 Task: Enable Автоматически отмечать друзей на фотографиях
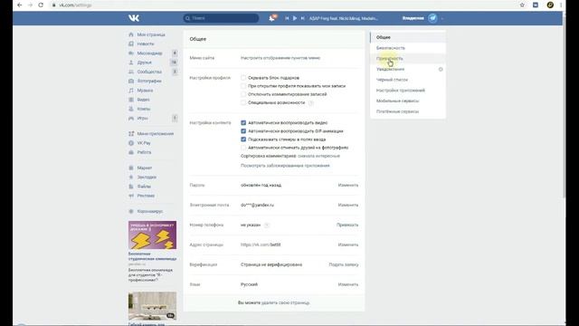tap(243, 148)
